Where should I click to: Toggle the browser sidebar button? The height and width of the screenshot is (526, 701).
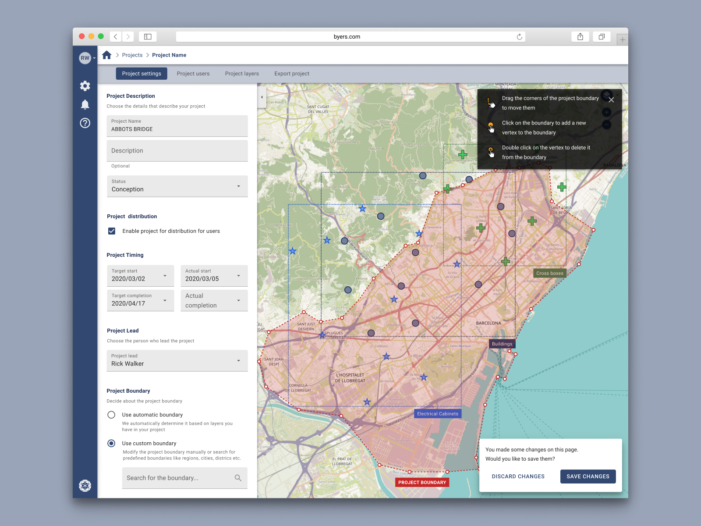coord(148,37)
